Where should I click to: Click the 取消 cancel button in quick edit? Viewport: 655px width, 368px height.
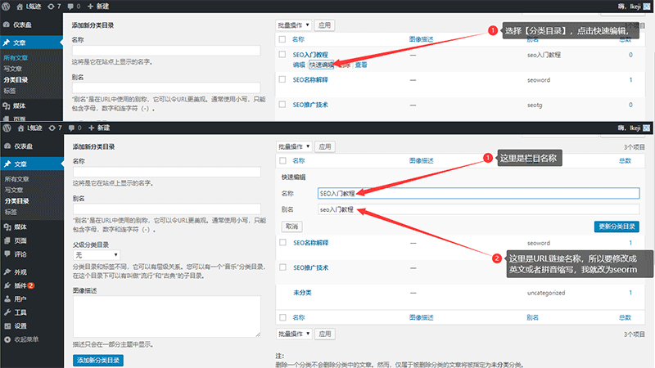point(291,226)
